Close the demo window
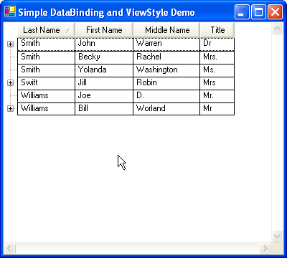This screenshot has width=287, height=258. pyautogui.click(x=275, y=11)
